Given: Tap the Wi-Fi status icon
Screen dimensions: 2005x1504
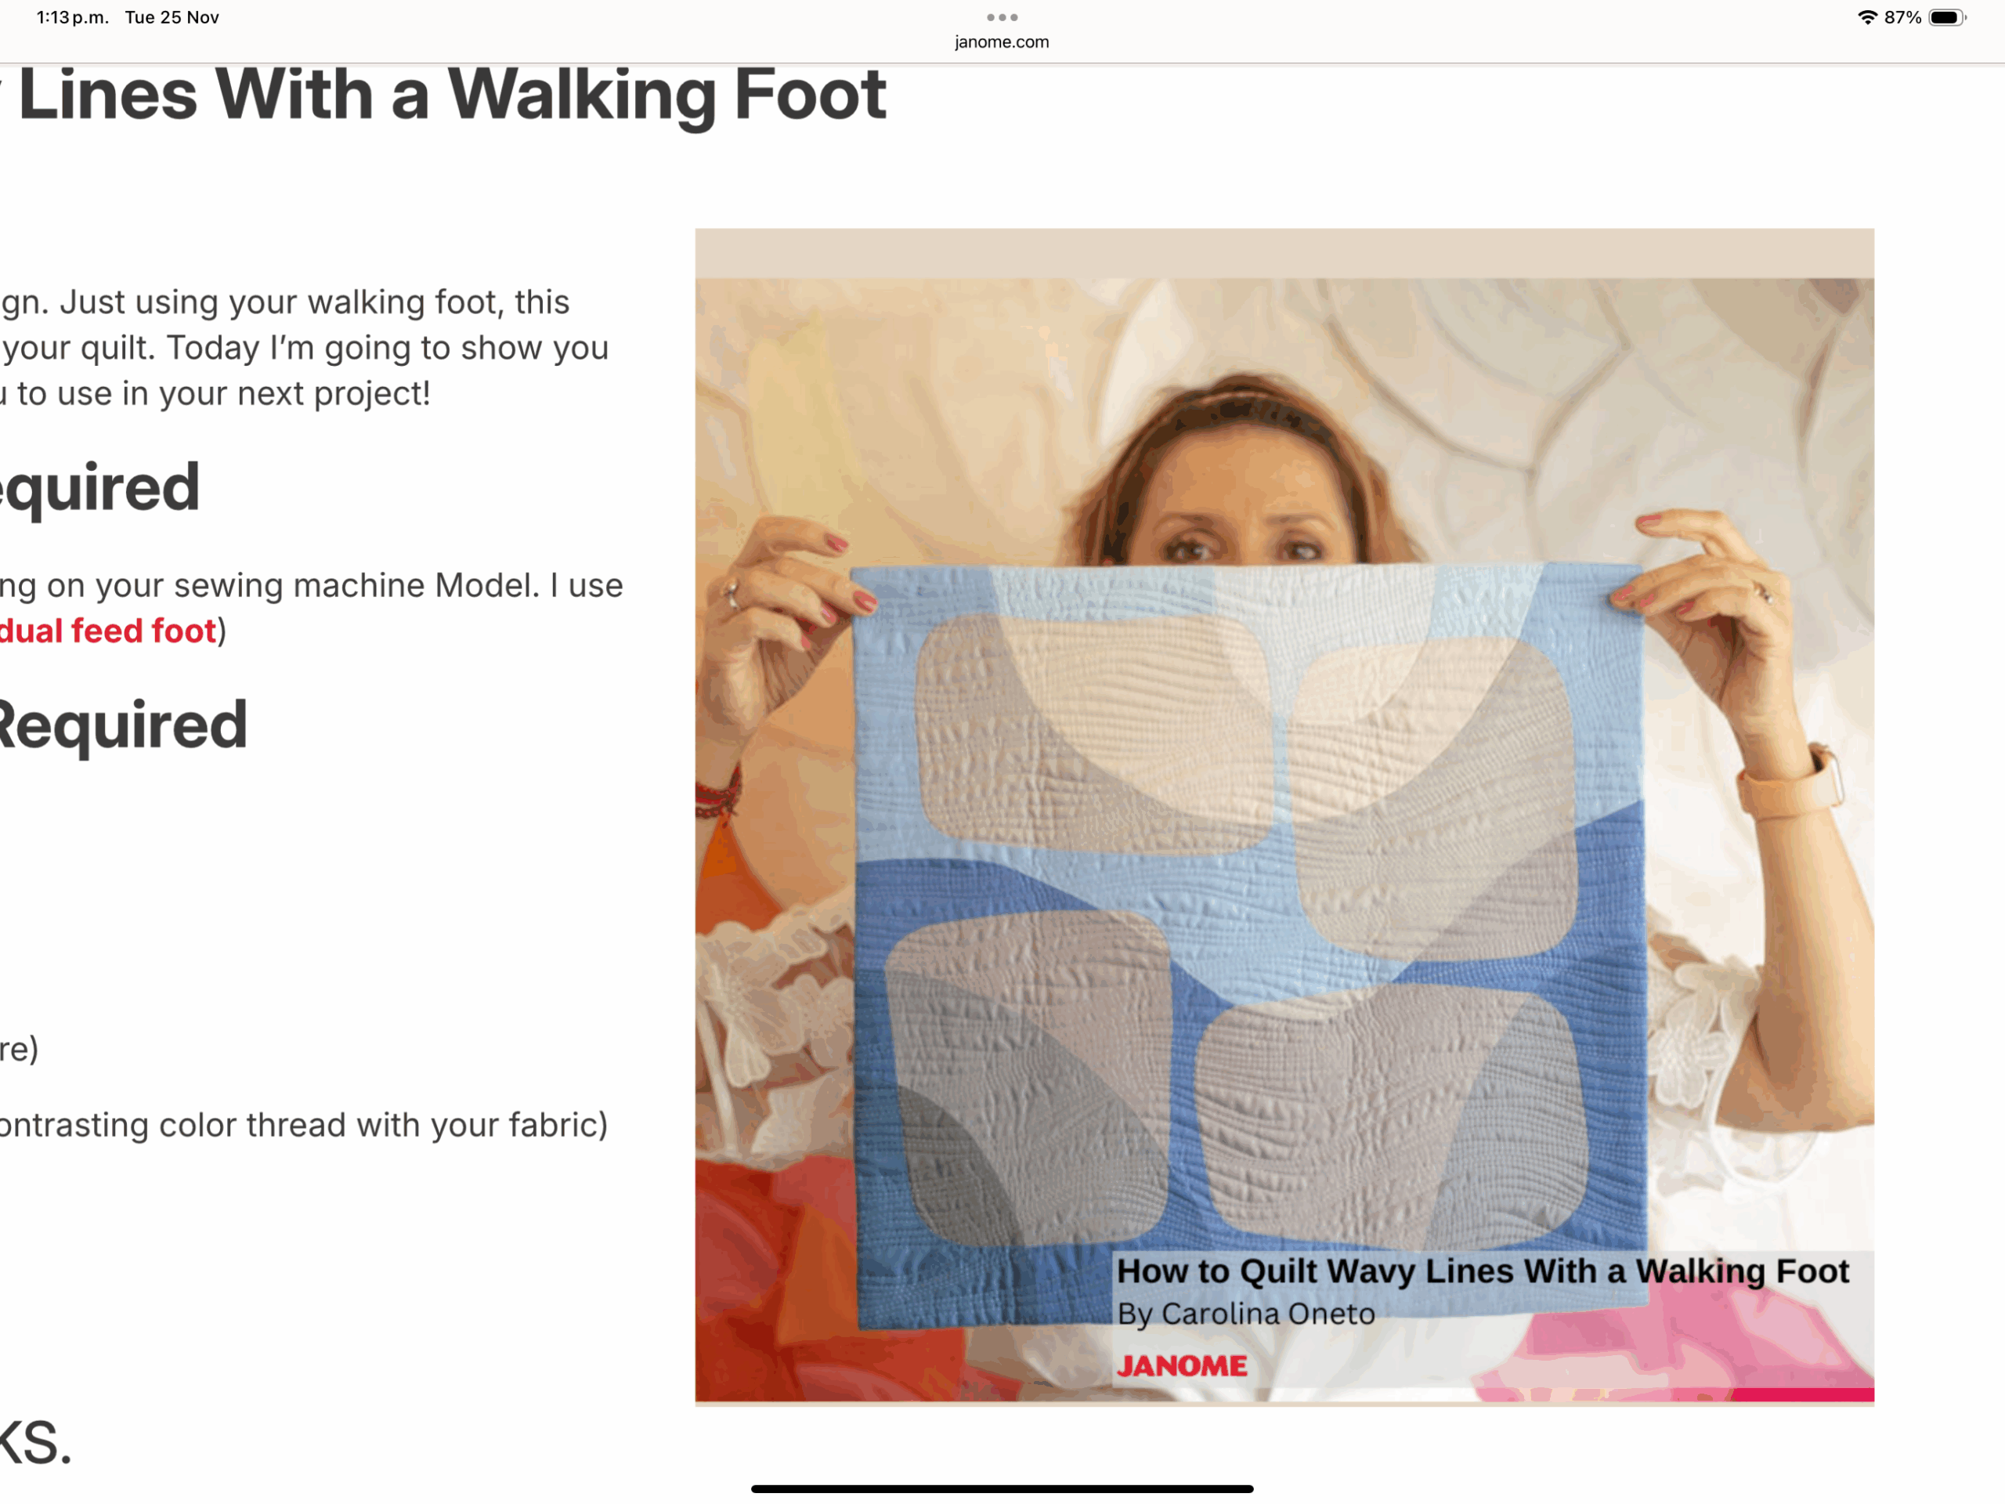Looking at the screenshot, I should point(1867,17).
